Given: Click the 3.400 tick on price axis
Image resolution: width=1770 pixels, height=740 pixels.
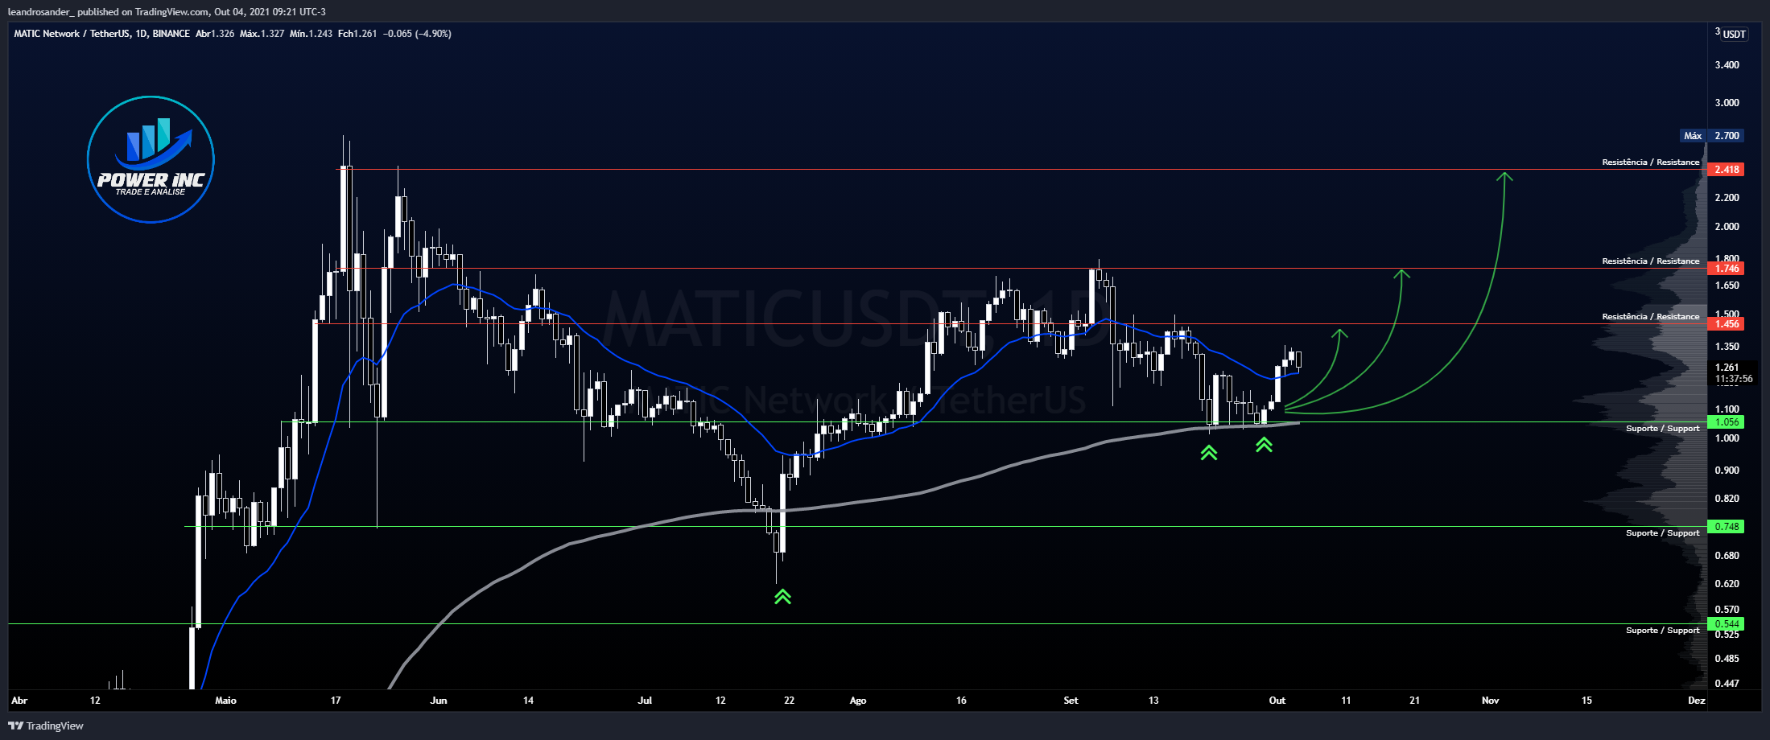Looking at the screenshot, I should coord(1727,65).
